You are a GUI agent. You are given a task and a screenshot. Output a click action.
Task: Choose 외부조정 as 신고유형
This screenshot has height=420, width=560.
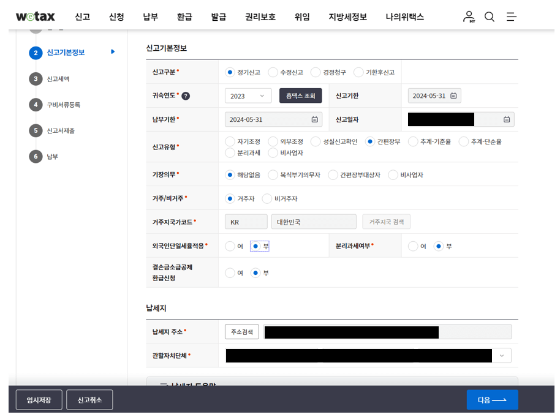273,141
